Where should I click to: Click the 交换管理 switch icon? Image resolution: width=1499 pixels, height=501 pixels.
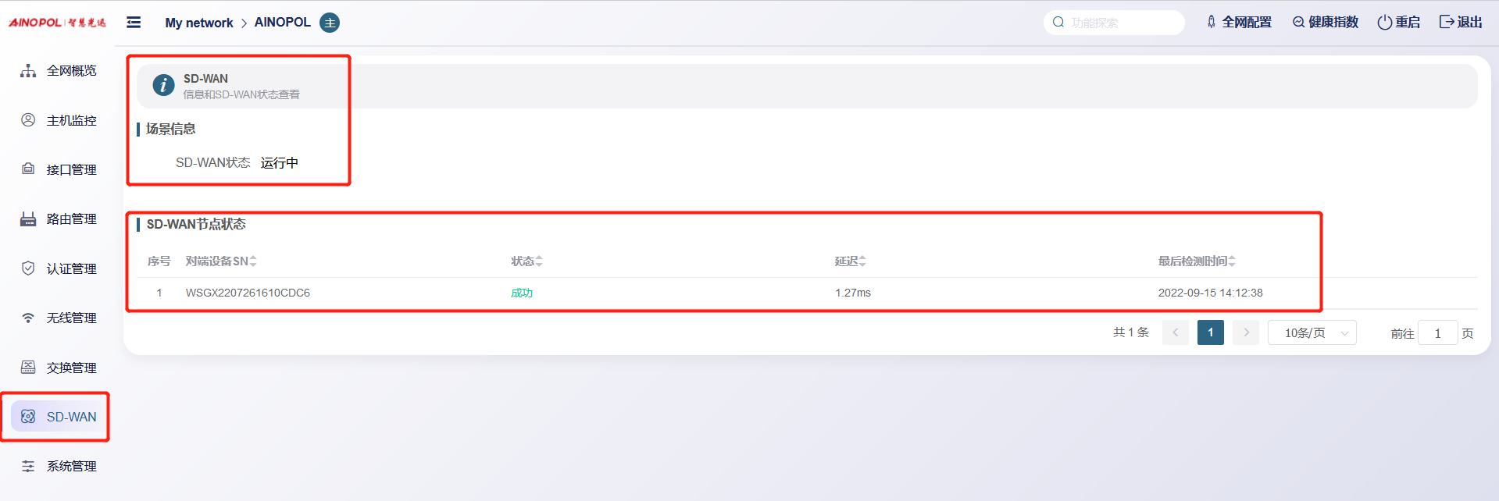click(x=28, y=367)
